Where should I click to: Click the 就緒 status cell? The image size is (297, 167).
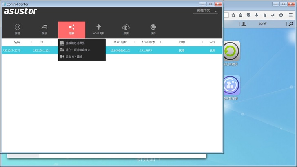point(181,50)
